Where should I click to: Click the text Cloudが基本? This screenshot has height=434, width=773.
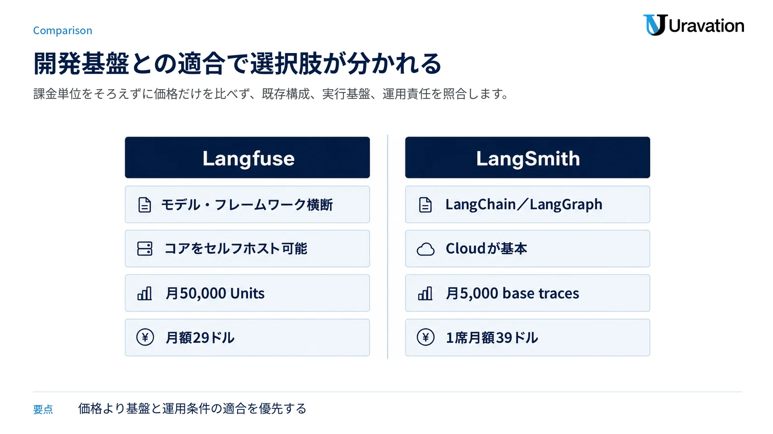486,249
